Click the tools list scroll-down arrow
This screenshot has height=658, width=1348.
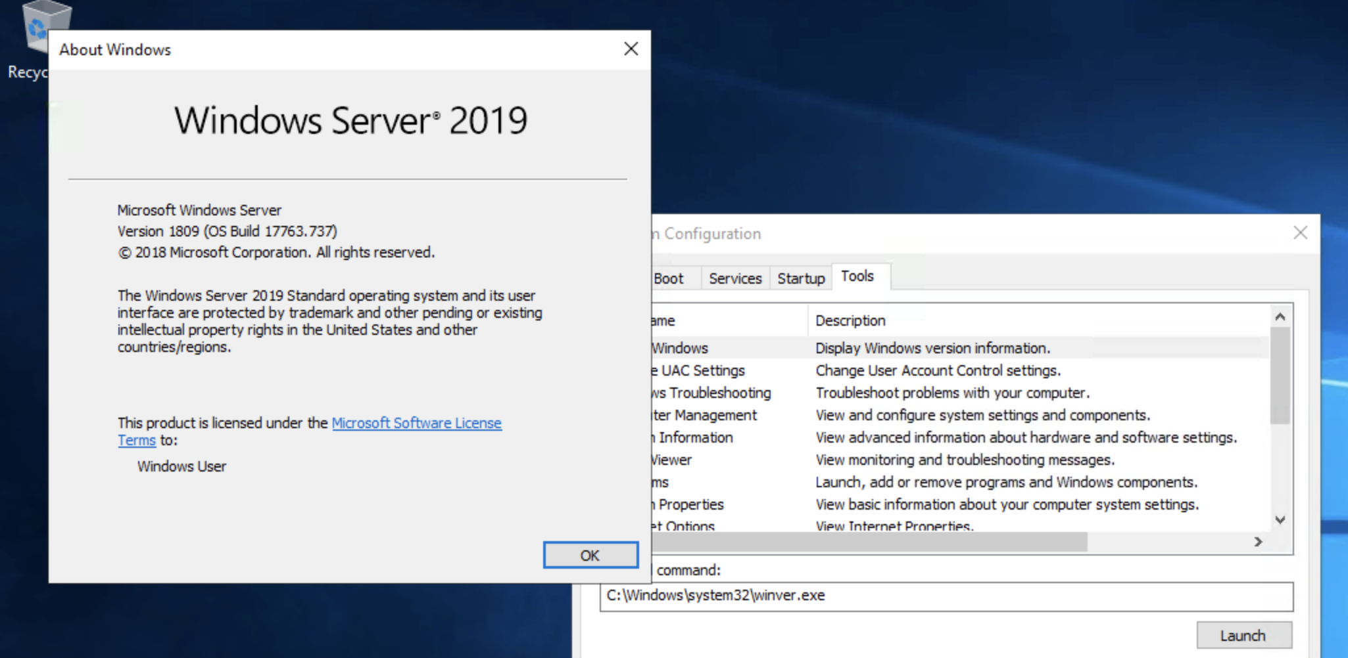tap(1280, 519)
